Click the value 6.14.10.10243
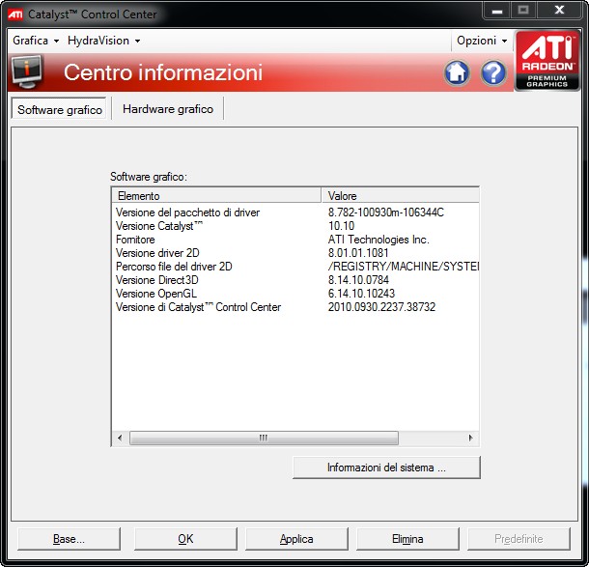 click(x=361, y=294)
